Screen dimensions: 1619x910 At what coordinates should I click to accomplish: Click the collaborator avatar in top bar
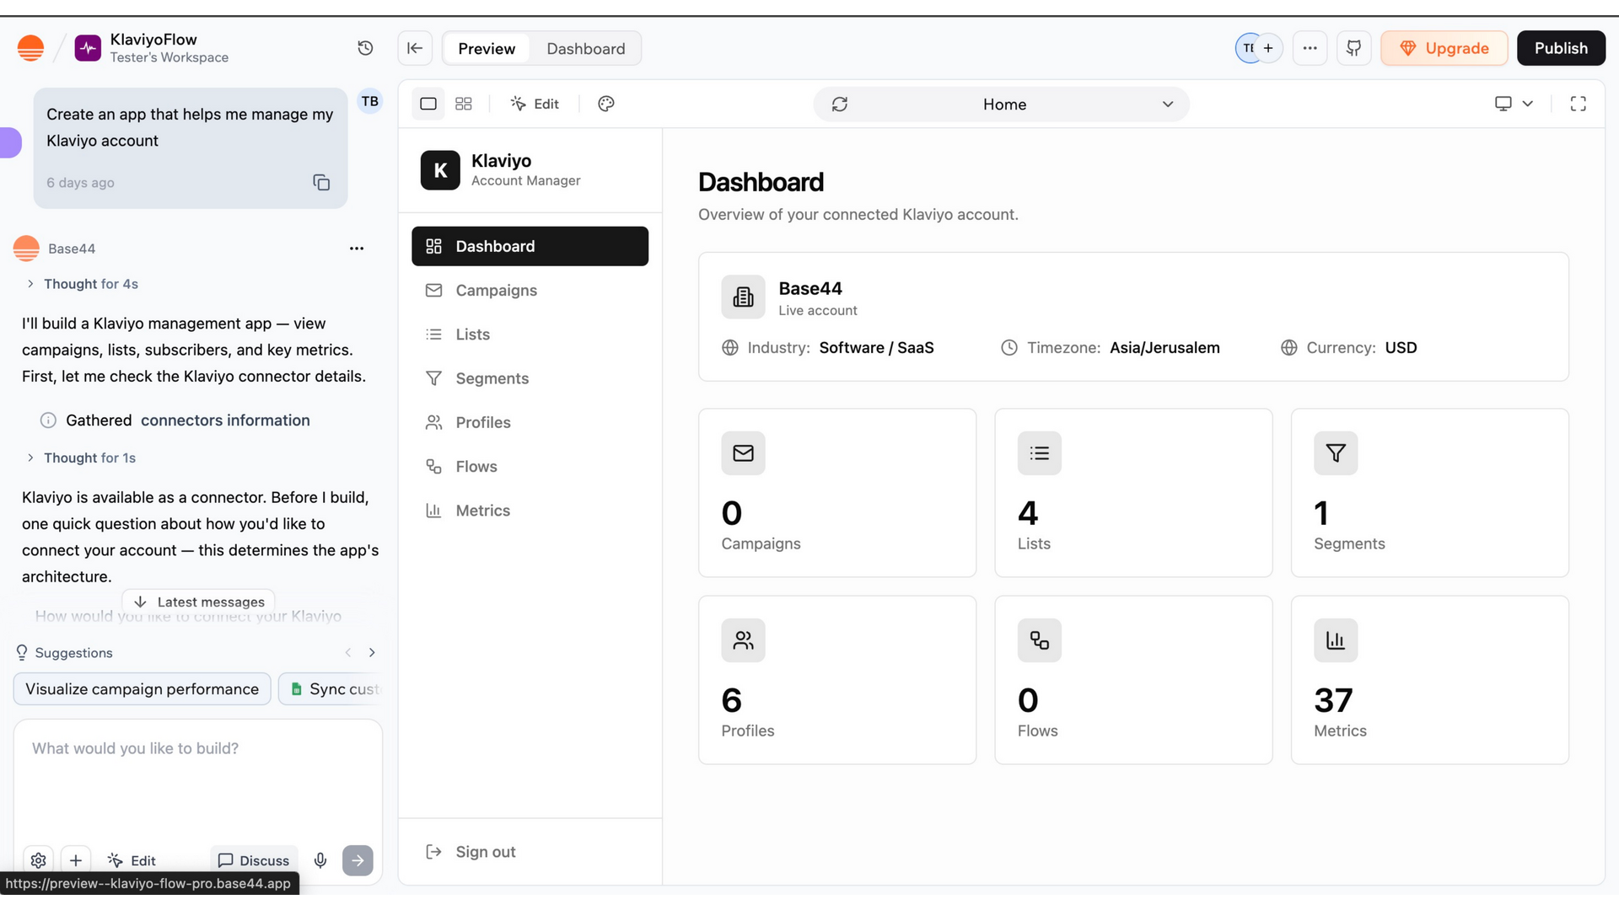pos(1247,48)
